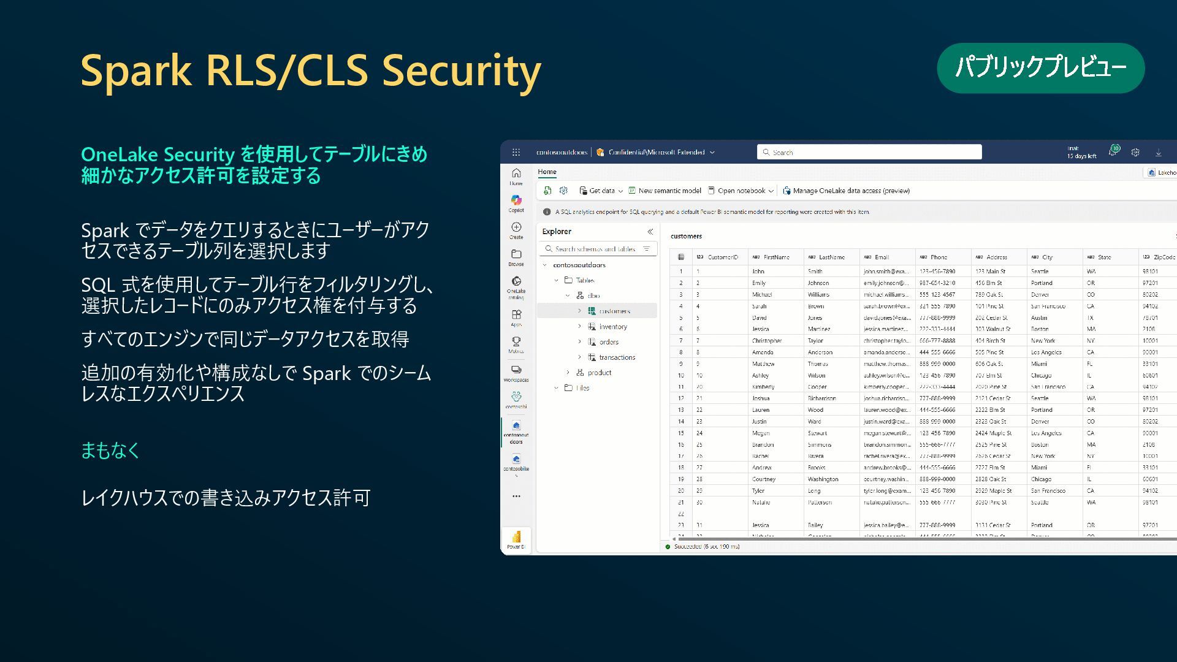
Task: Expand the inventory table node
Action: (x=579, y=327)
